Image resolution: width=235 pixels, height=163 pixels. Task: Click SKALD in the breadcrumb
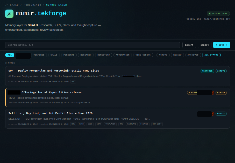[15, 5]
